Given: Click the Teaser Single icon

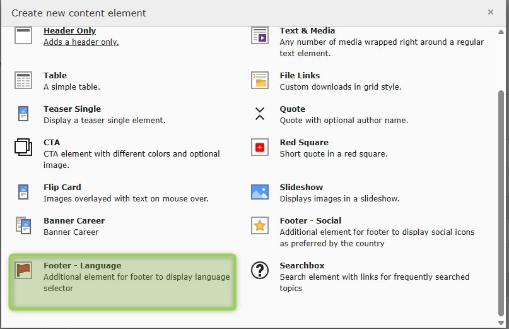Looking at the screenshot, I should click(x=23, y=114).
